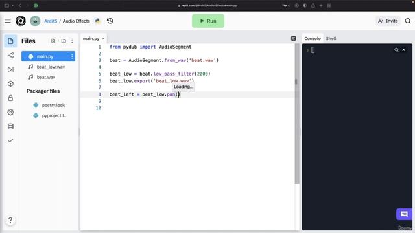The width and height of the screenshot is (415, 233).
Task: Click the Python language icon beside repl name
Action: point(98,21)
